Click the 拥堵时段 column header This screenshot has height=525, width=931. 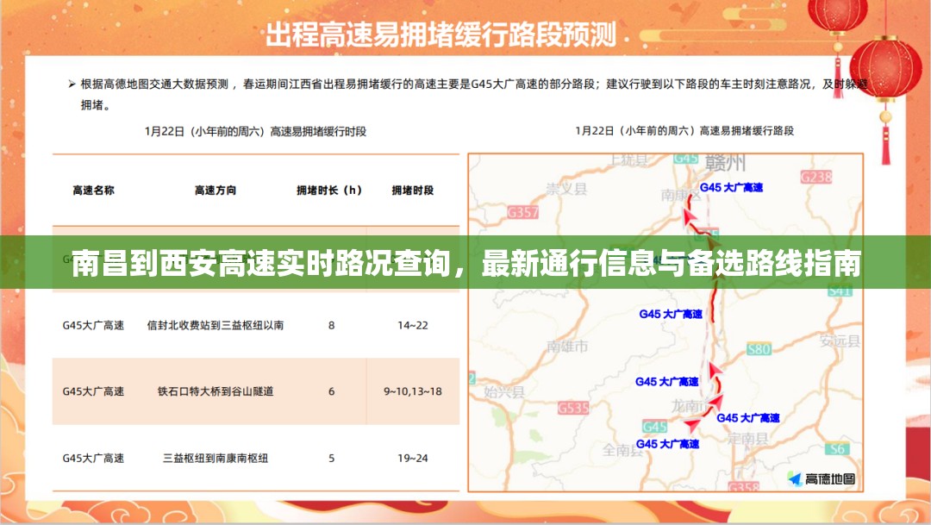(x=413, y=191)
